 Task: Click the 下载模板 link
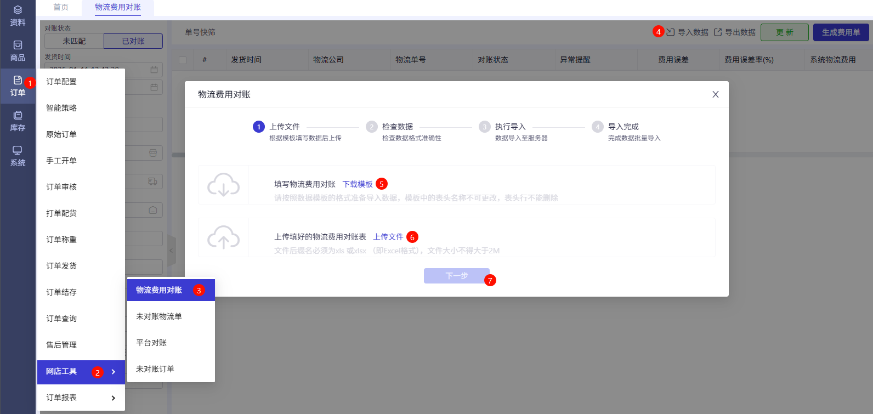(x=358, y=184)
